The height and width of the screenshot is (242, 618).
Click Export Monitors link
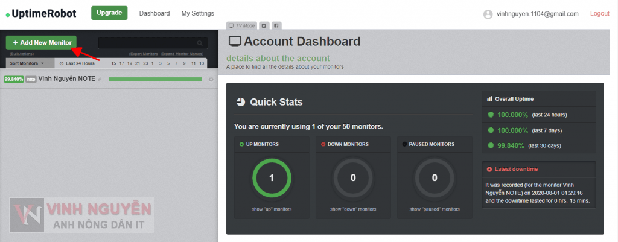point(144,54)
